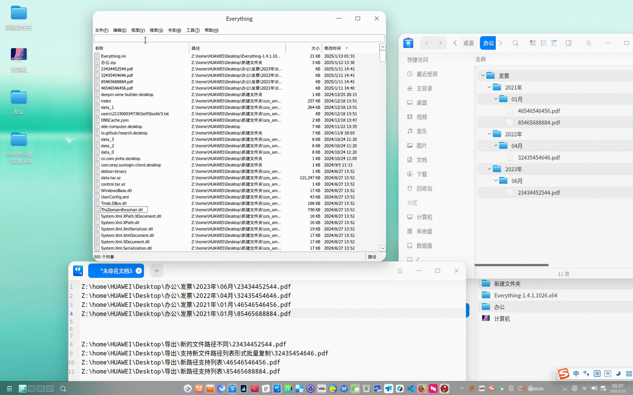The height and width of the screenshot is (395, 633).
Task: Focus the Everything search input field
Action: (239, 38)
